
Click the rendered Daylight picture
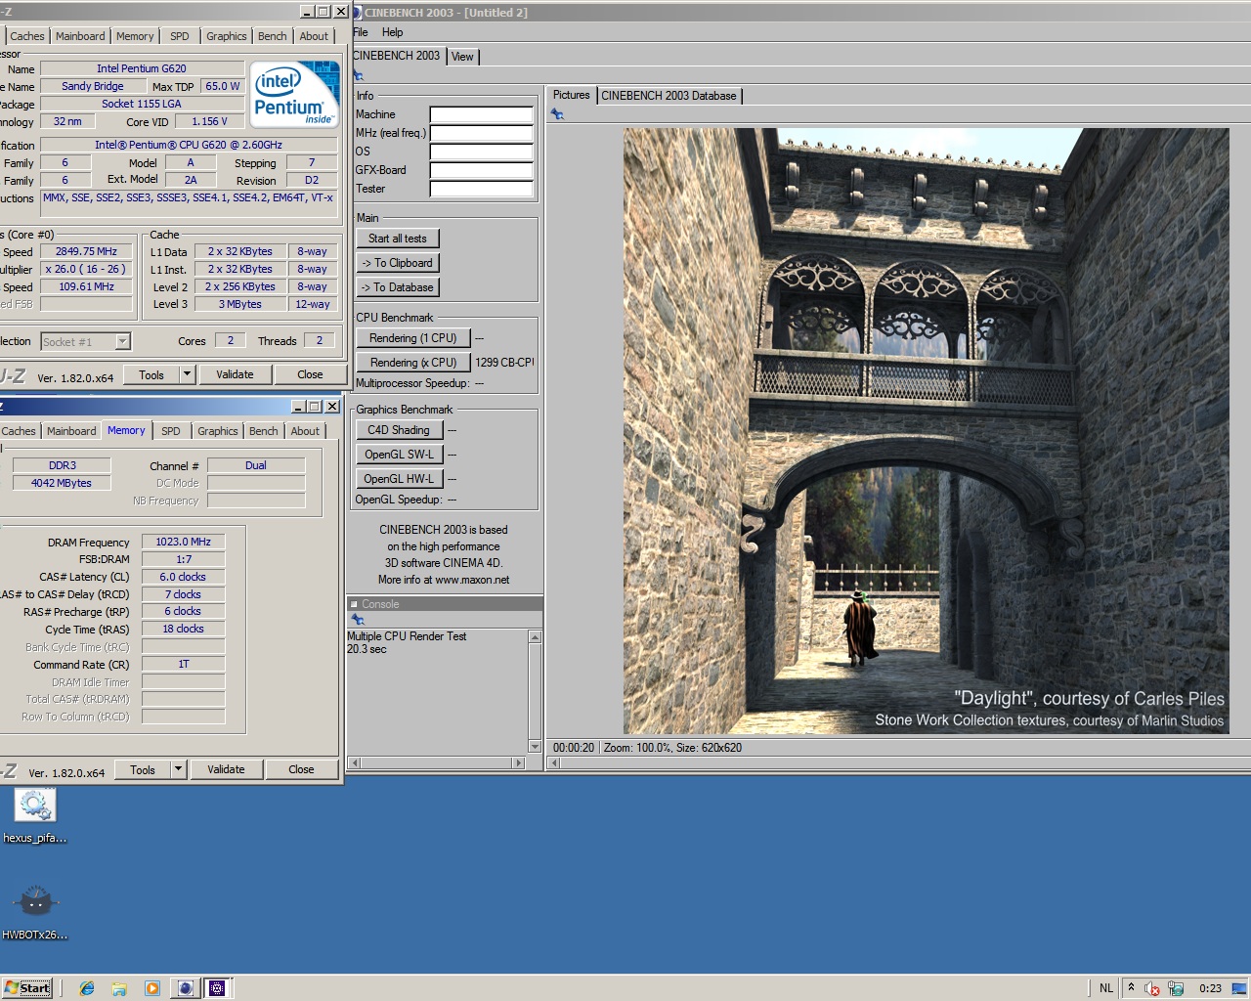coord(927,431)
